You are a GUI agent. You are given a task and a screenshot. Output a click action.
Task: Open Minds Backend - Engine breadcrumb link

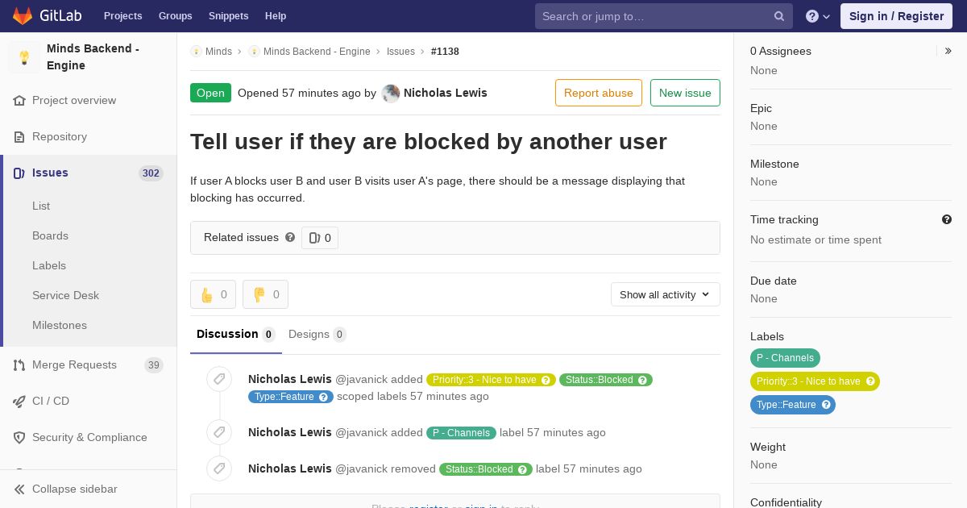pyautogui.click(x=317, y=51)
